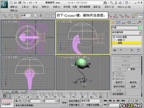Screen dimensions: 144x108
Task: Click the object color green swatch
Action: (140, 28)
